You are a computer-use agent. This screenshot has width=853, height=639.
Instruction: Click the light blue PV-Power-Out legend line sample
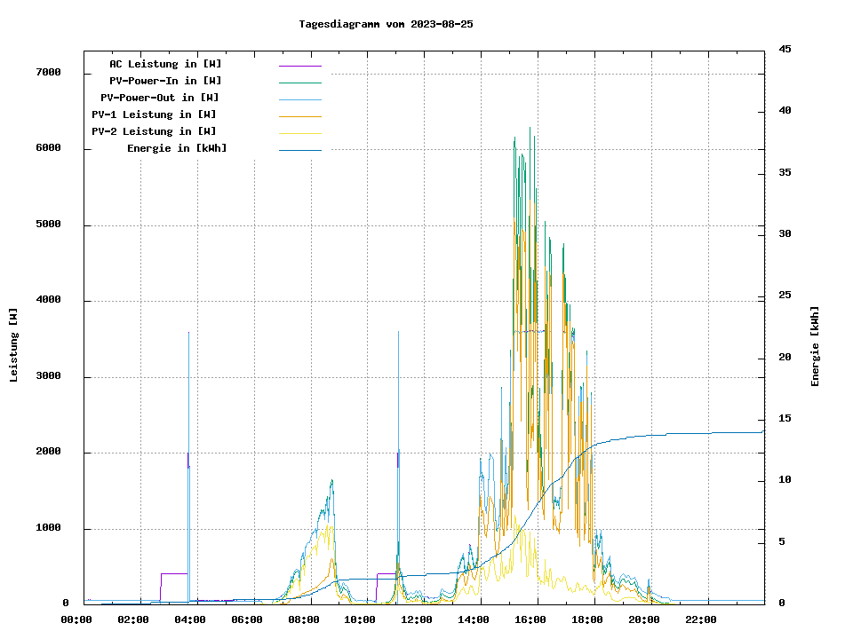(x=299, y=99)
